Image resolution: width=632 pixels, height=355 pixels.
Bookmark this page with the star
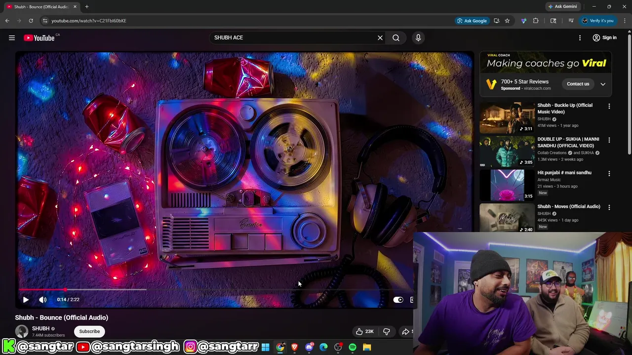coord(507,21)
